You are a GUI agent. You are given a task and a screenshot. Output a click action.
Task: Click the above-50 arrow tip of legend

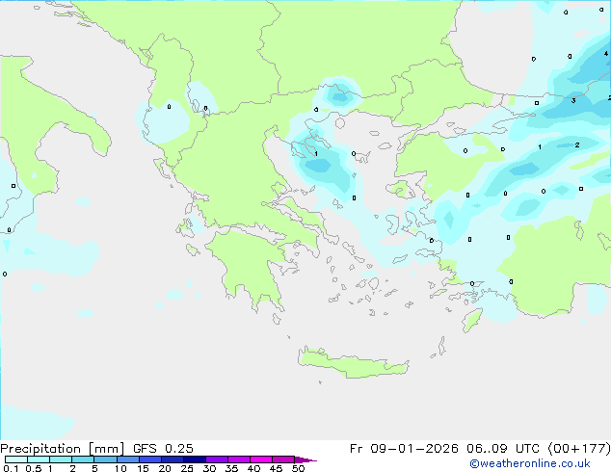305,459
